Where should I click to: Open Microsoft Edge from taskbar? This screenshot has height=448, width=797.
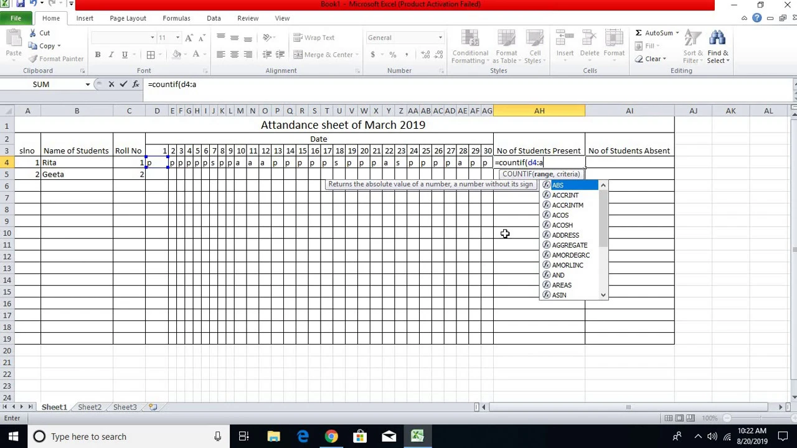303,436
